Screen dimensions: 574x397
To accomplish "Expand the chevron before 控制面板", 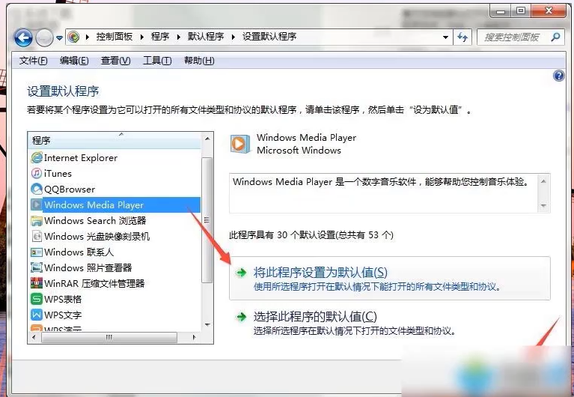I will (88, 37).
